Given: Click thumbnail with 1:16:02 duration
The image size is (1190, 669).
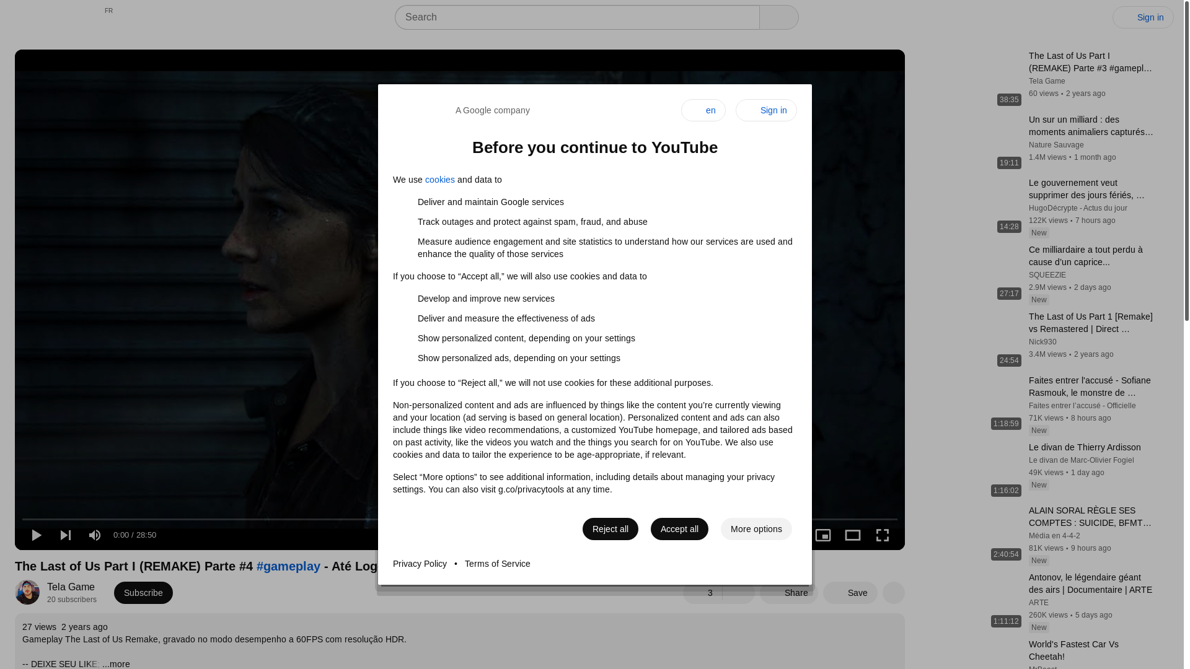Looking at the screenshot, I should tap(971, 470).
